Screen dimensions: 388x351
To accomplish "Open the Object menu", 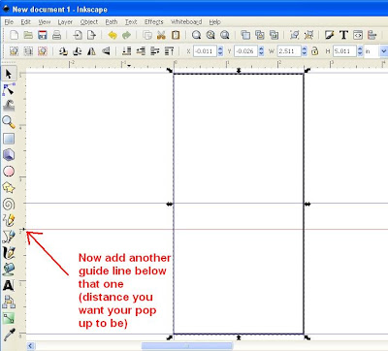I will [89, 22].
